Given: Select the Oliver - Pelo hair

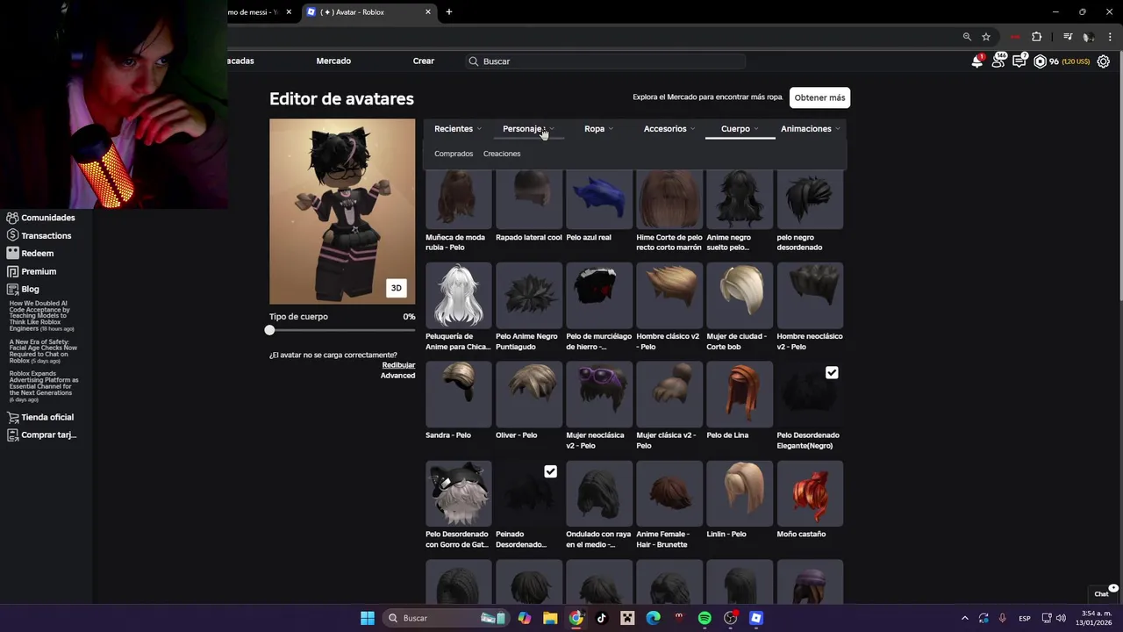Looking at the screenshot, I should [x=529, y=395].
